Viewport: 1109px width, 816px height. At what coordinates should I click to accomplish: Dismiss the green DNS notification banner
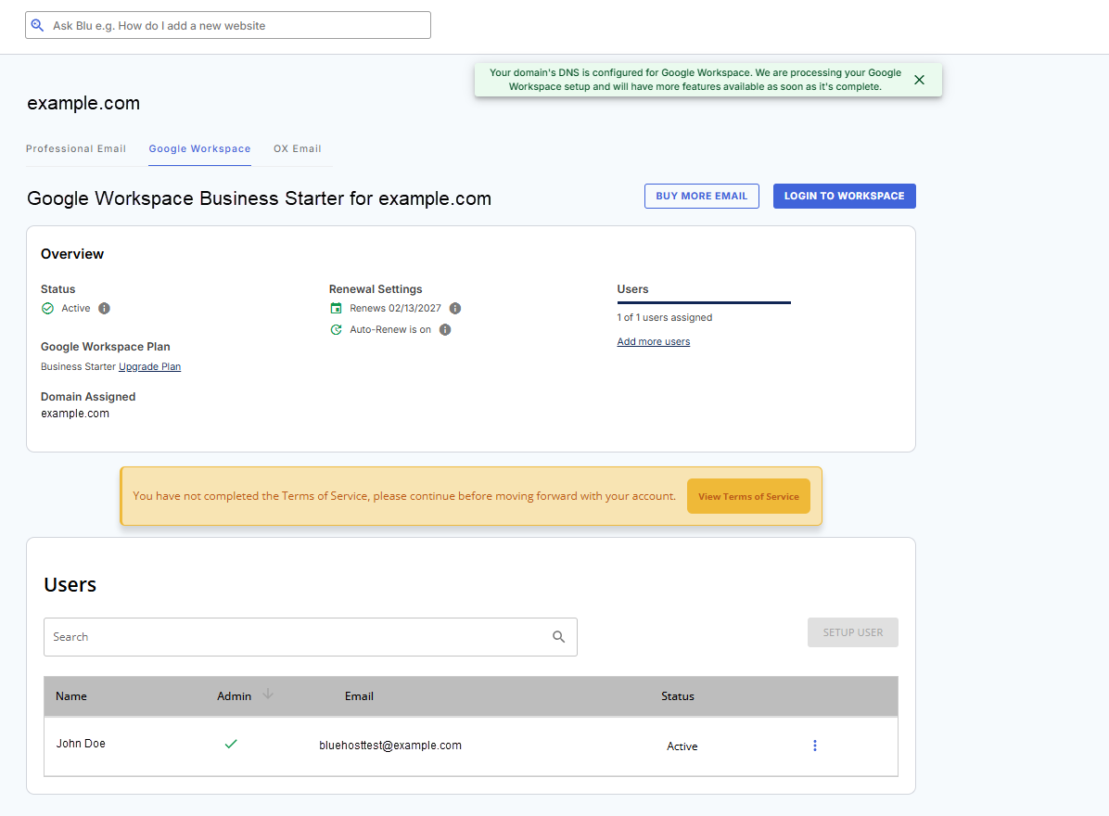click(x=919, y=80)
